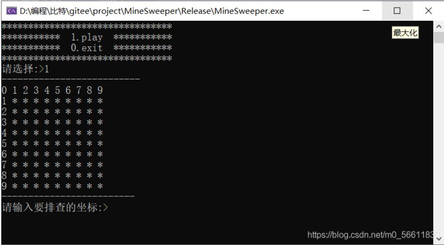This screenshot has width=444, height=245.
Task: Click the 请输入要排查的坐标:> input prompt
Action: (x=55, y=207)
